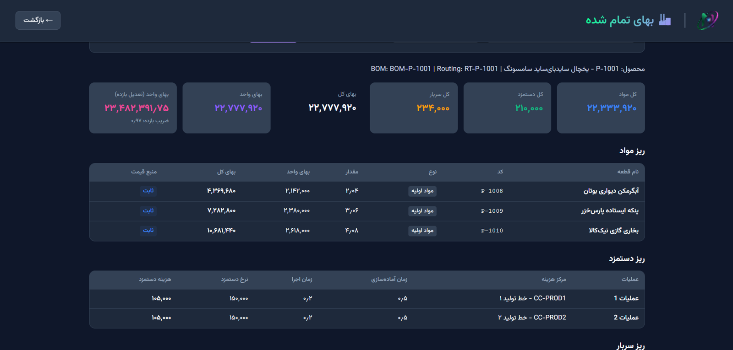Click the CC-PROD2 cost center cell
The image size is (733, 350).
pyautogui.click(x=532, y=318)
